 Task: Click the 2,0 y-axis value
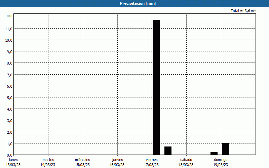[x=9, y=132]
